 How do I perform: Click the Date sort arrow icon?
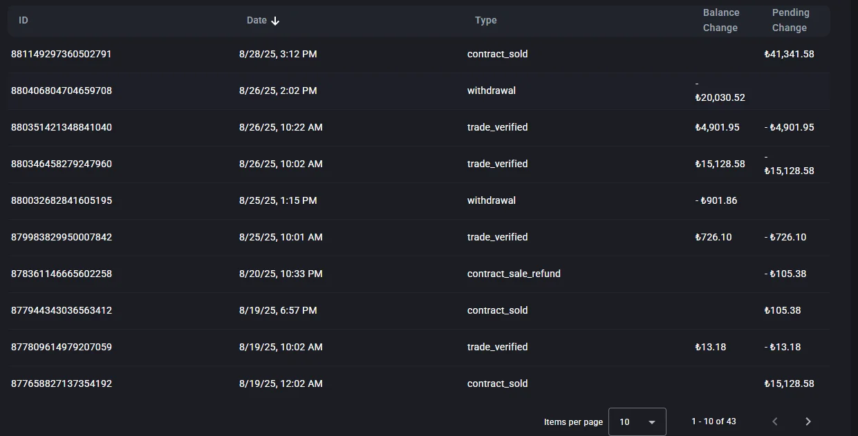point(275,21)
